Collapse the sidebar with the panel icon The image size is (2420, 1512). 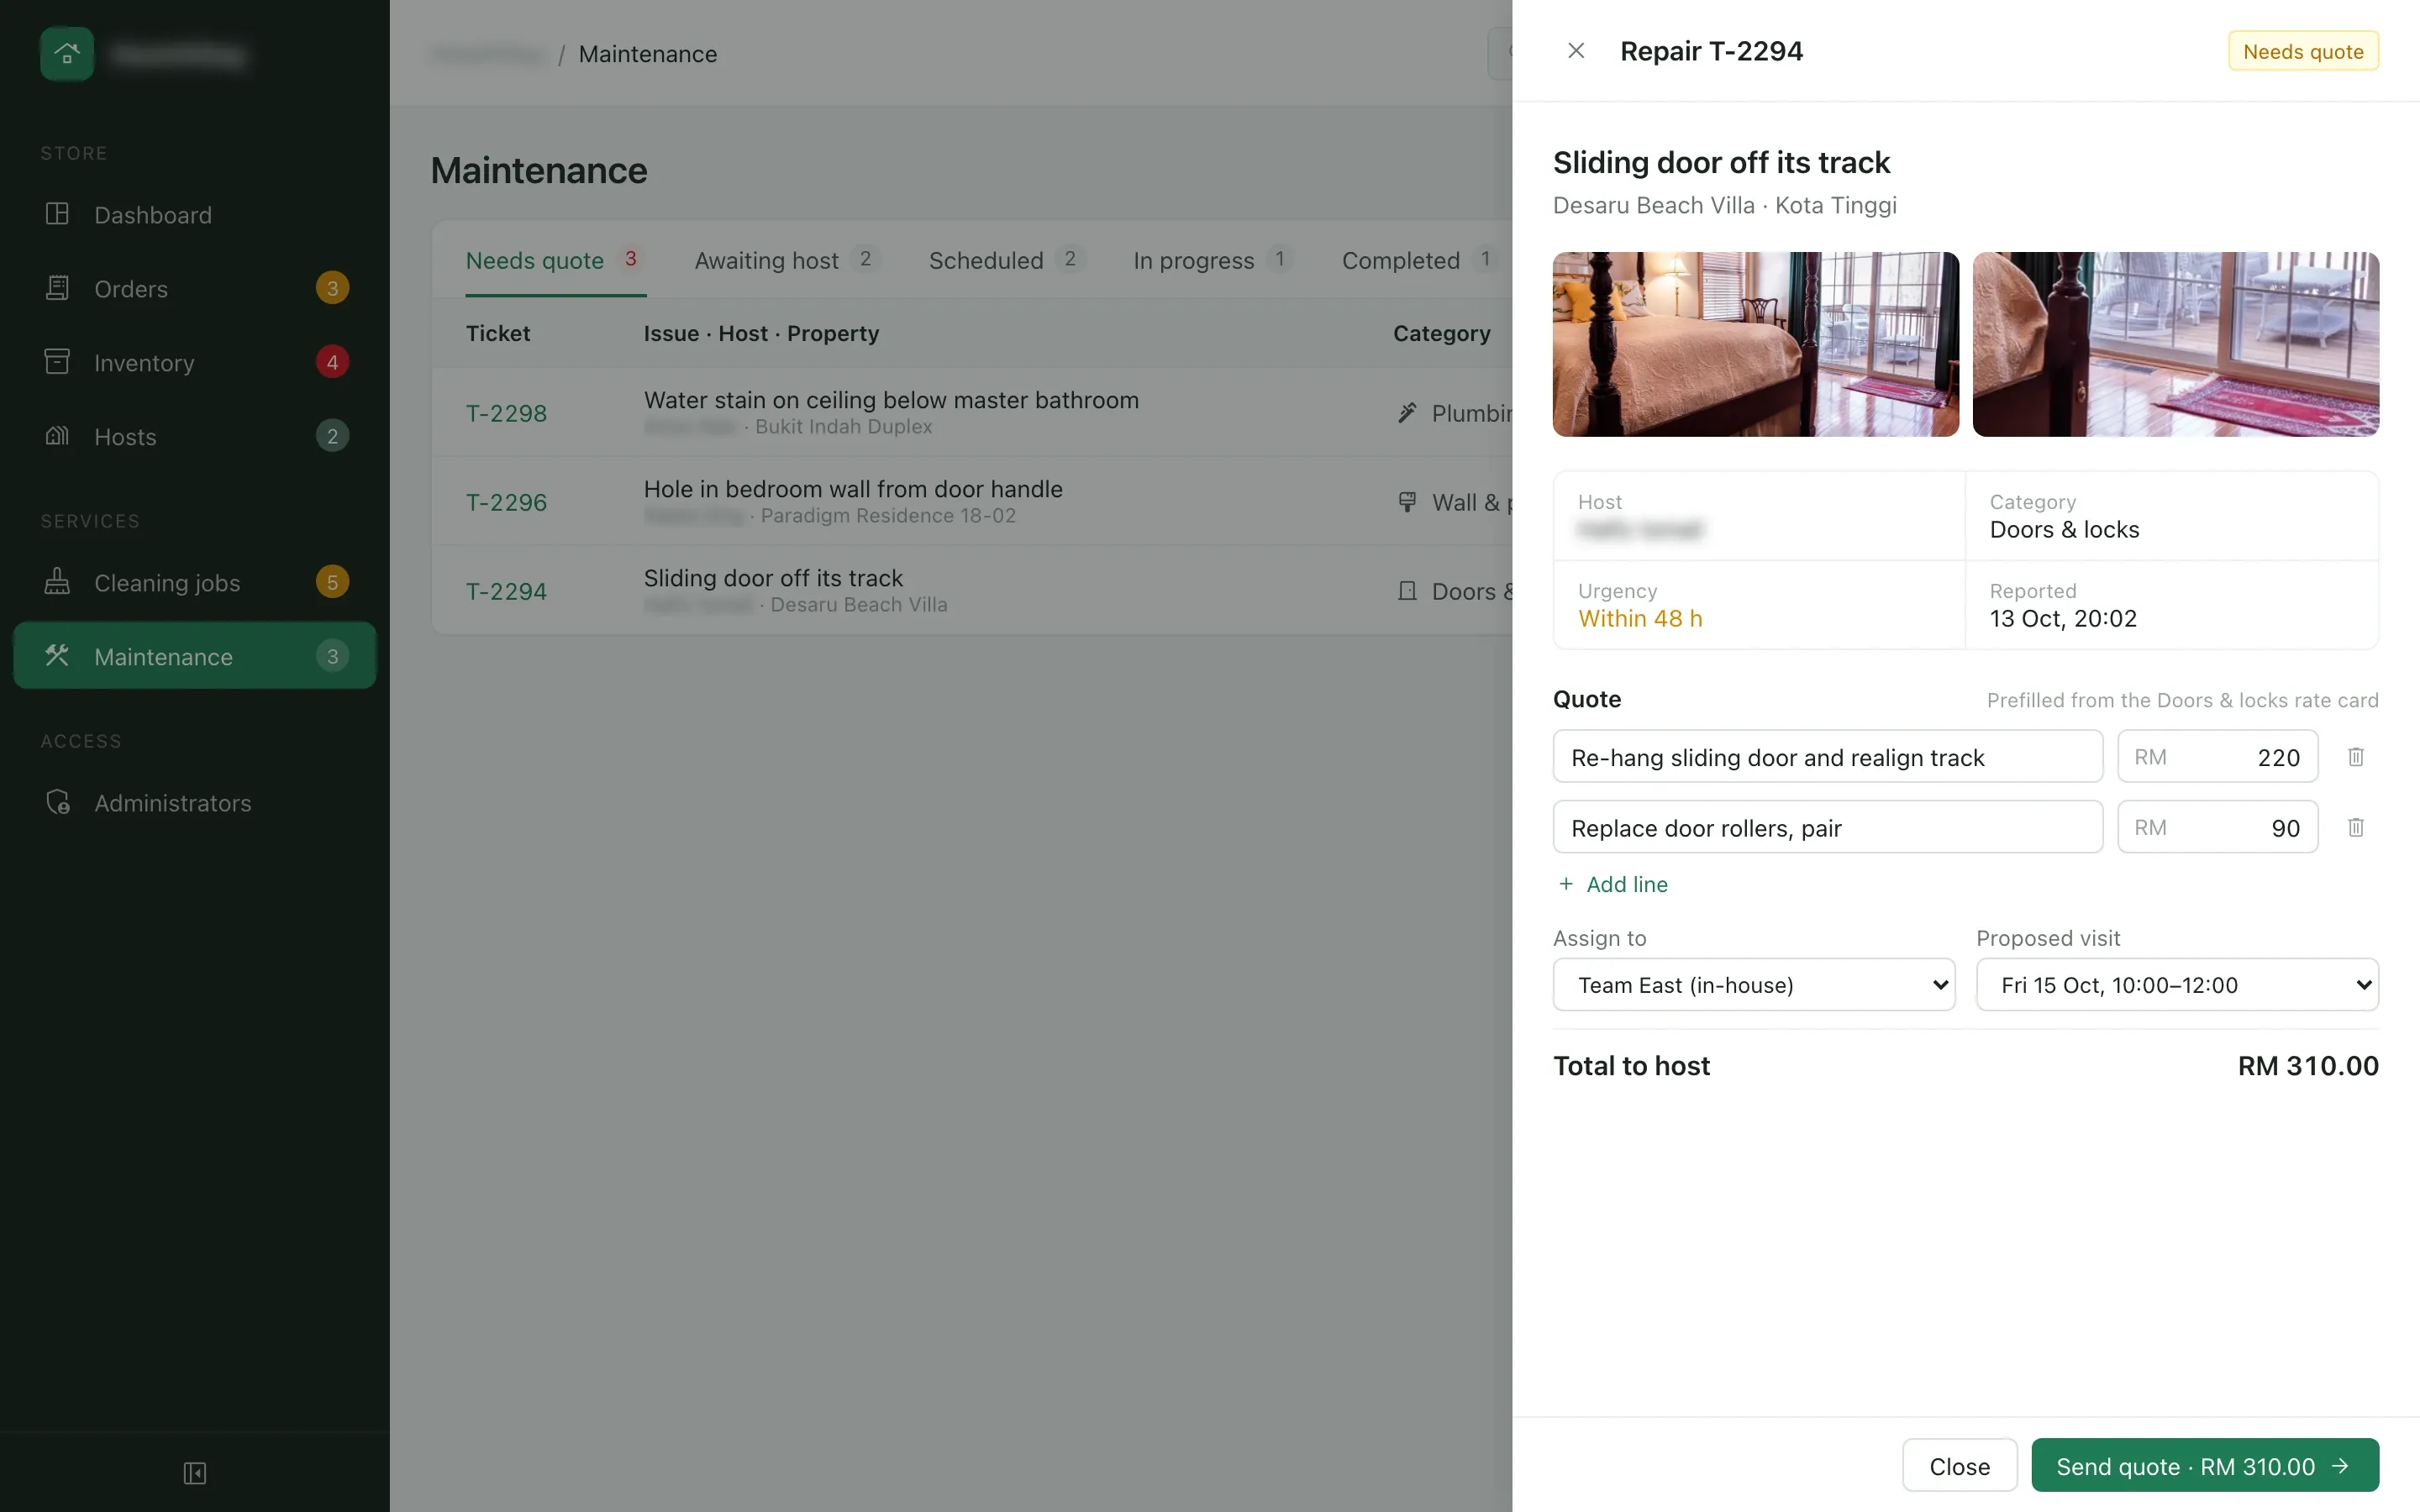point(195,1473)
